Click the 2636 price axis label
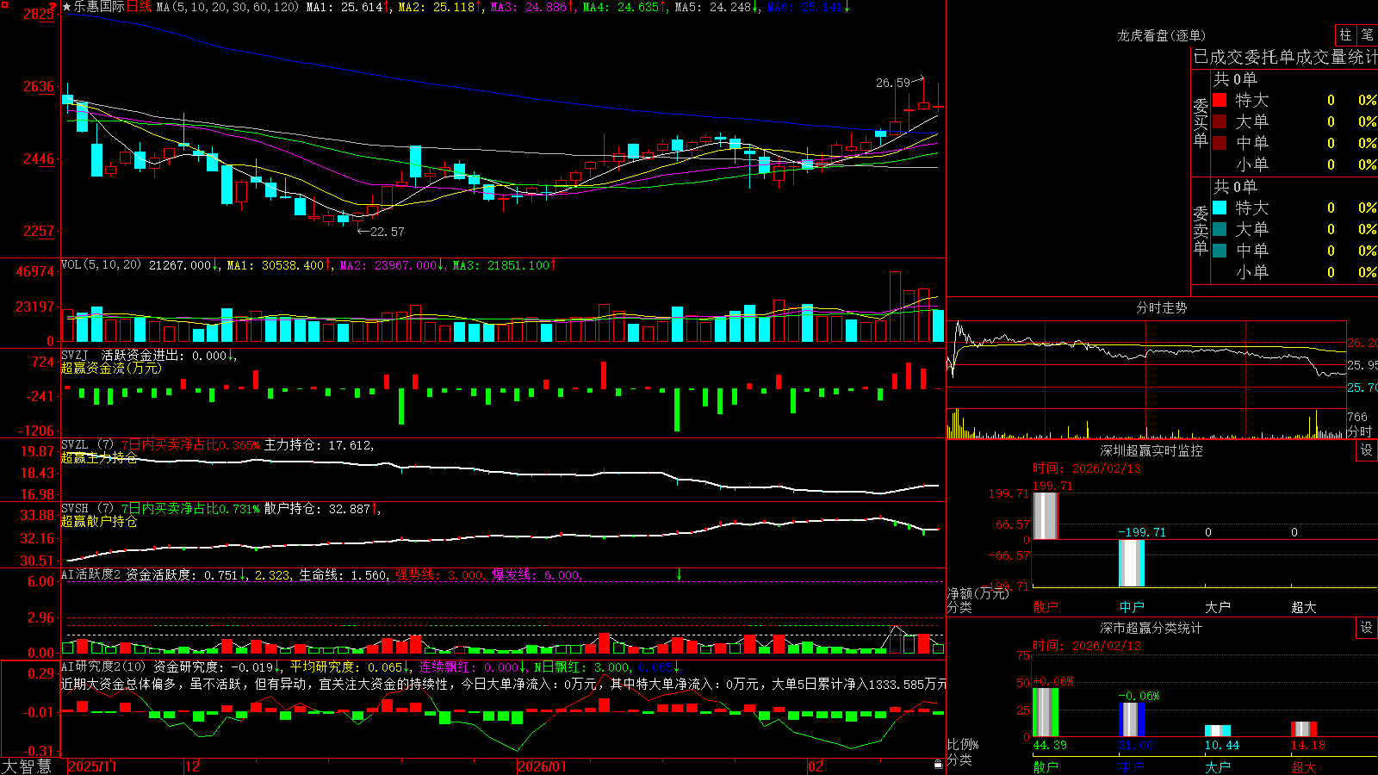The image size is (1378, 775). pos(39,86)
